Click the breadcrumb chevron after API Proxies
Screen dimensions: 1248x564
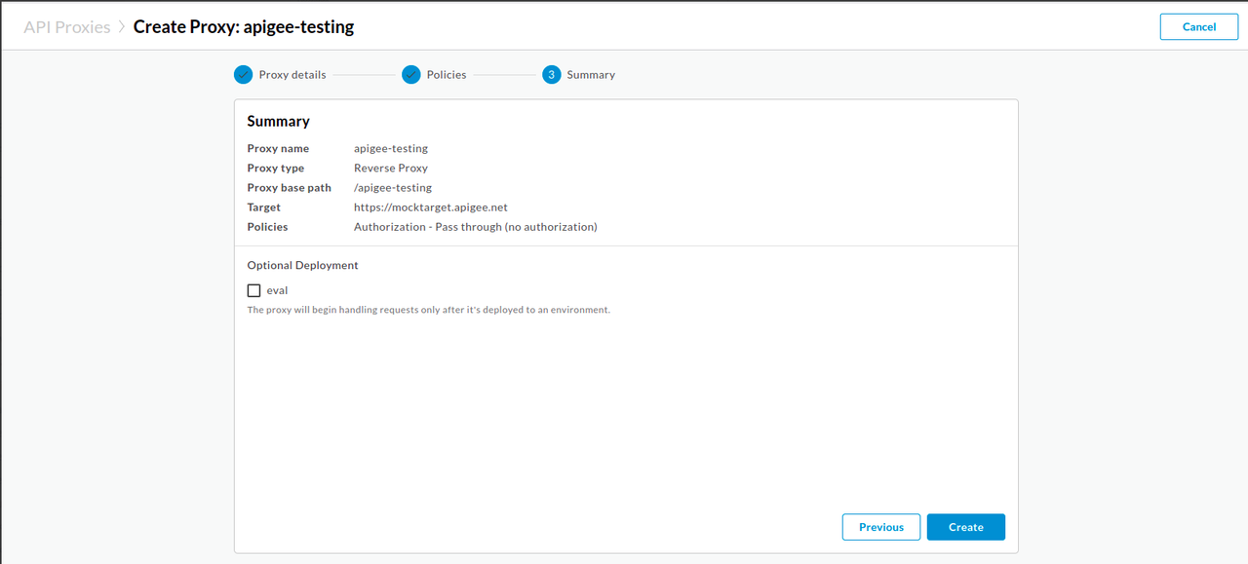pyautogui.click(x=122, y=27)
